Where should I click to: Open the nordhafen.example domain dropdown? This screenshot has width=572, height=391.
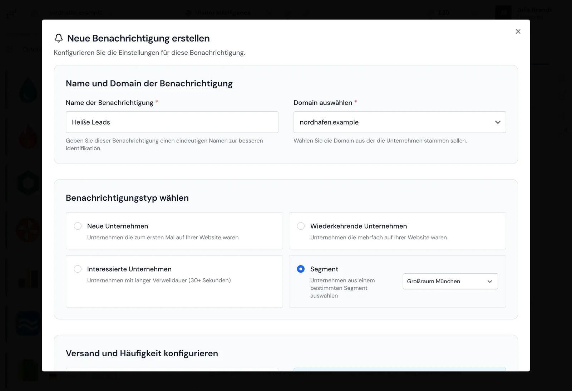click(x=400, y=122)
